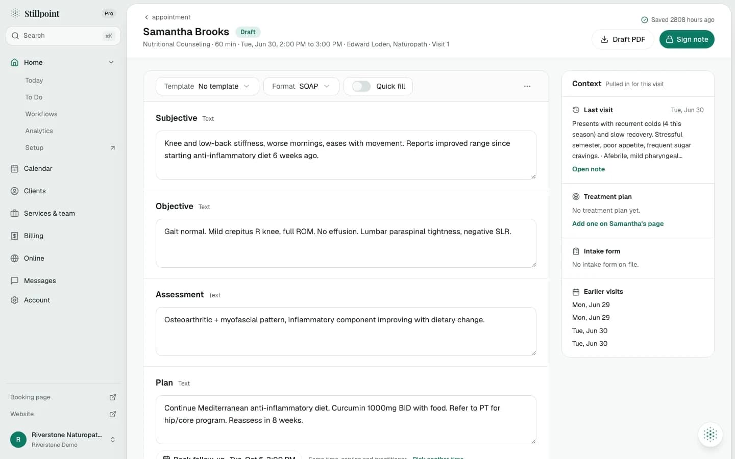
Task: Open the Booking page external link icon
Action: tap(113, 397)
